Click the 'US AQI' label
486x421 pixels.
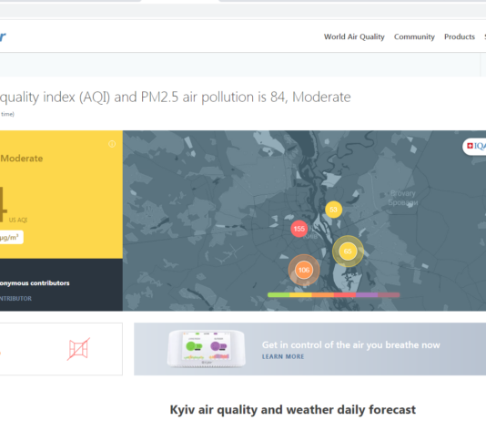[18, 220]
